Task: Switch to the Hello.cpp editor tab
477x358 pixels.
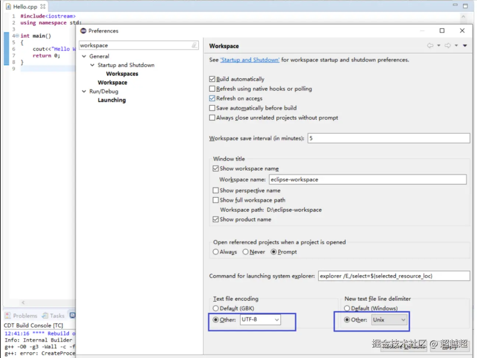Action: [x=25, y=7]
